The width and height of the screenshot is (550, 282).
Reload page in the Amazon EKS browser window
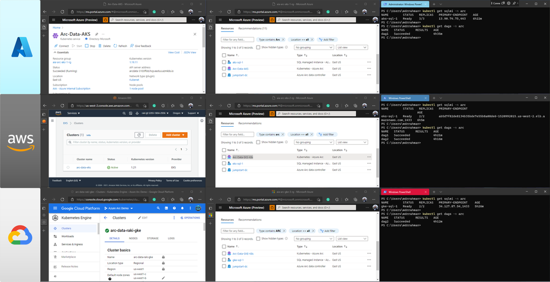click(x=62, y=106)
